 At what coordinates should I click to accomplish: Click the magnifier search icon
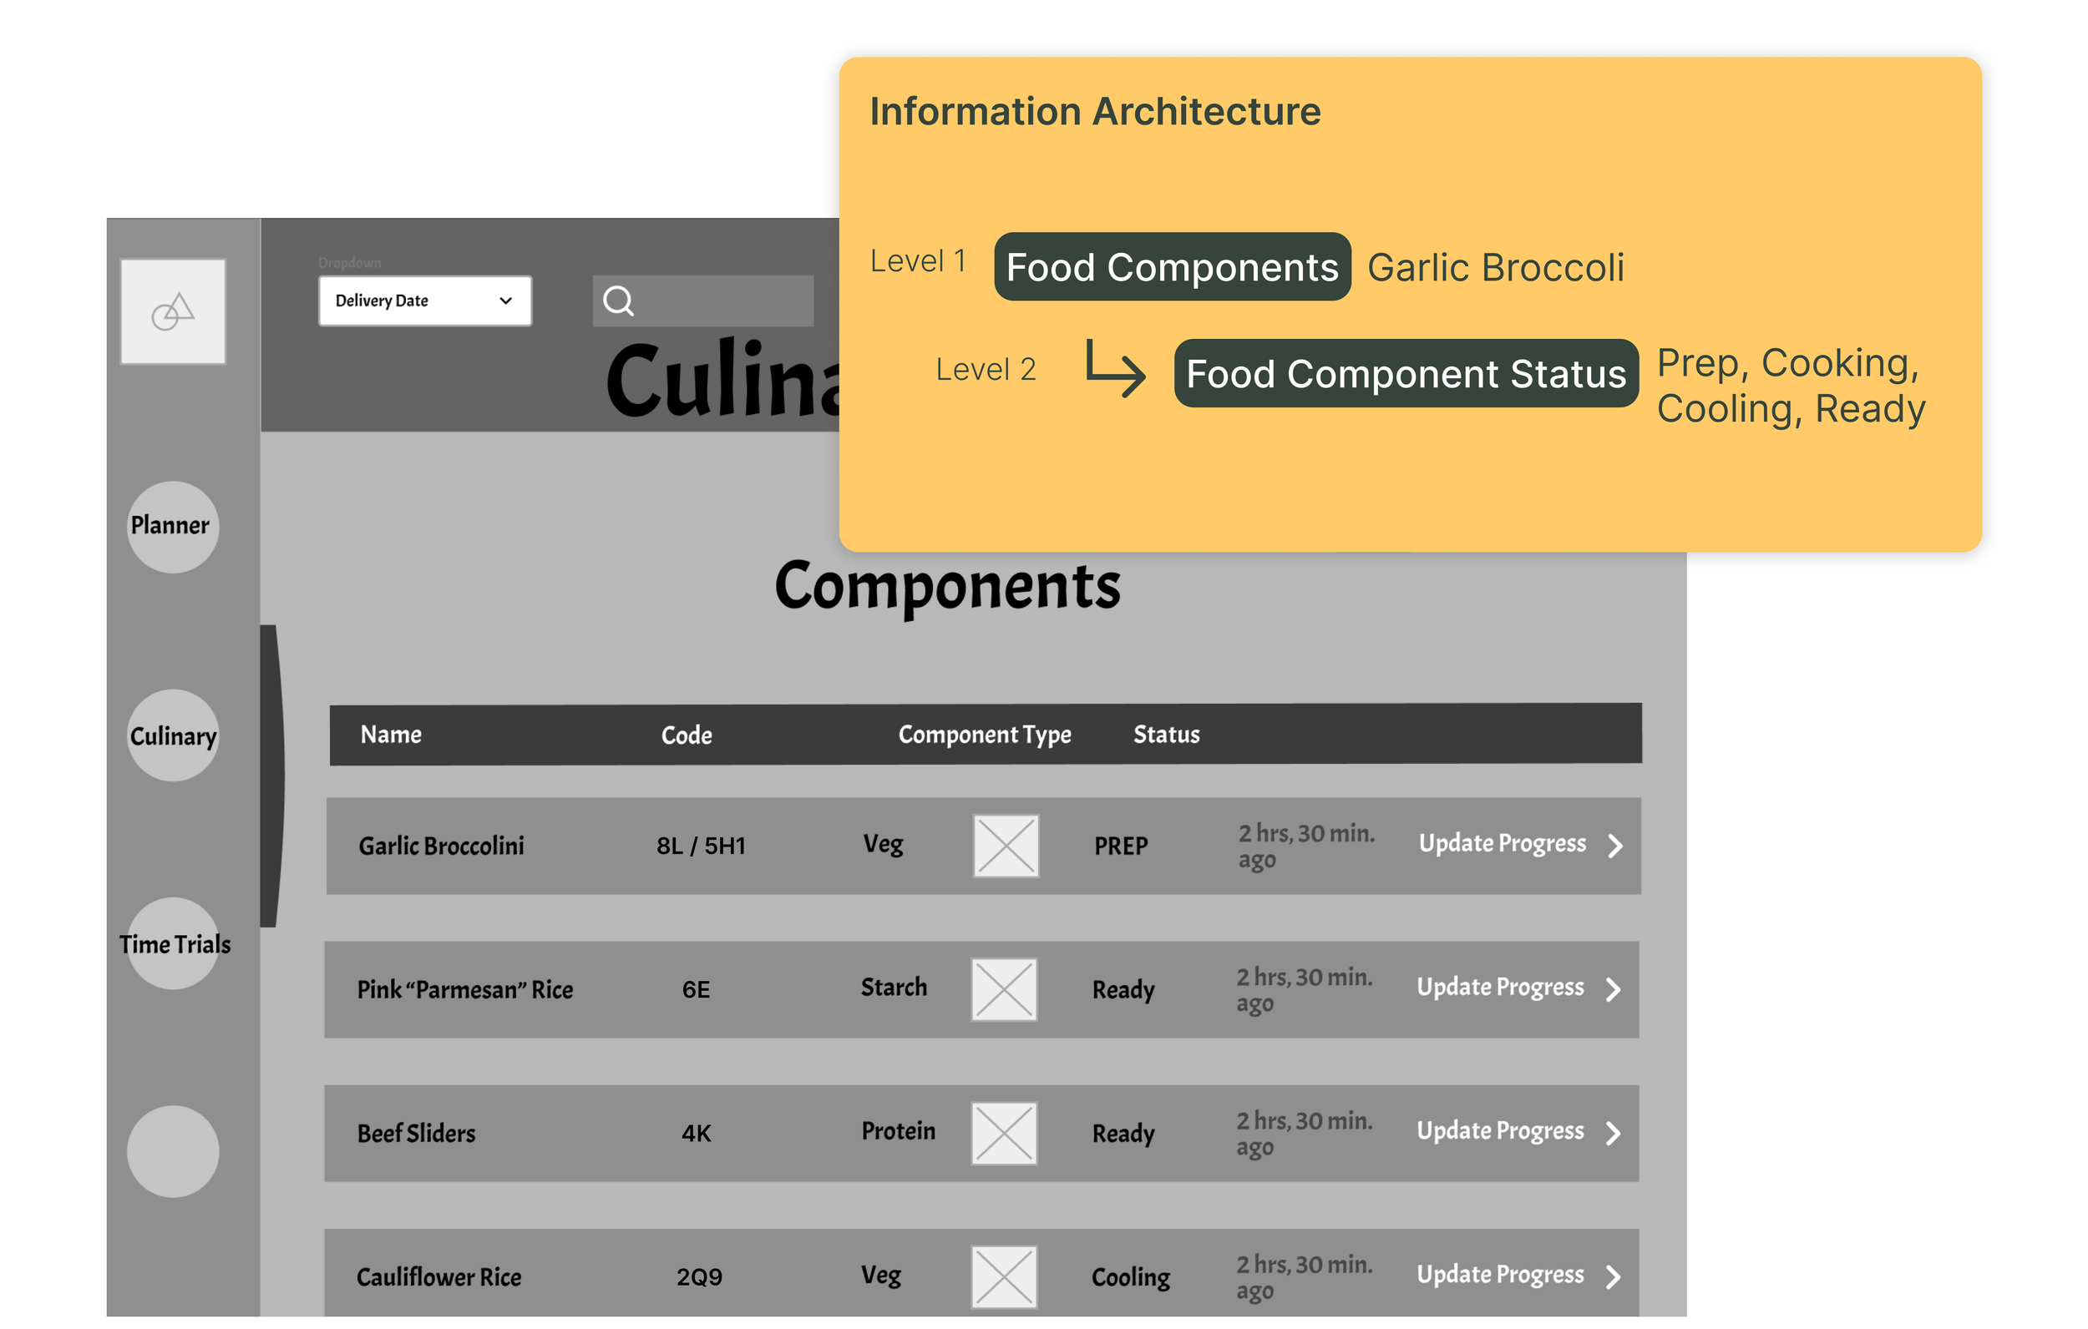tap(618, 301)
